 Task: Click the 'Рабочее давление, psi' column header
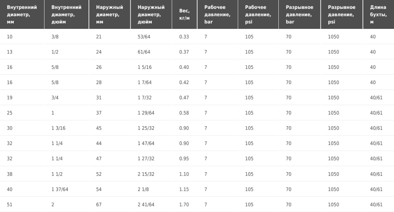point(258,14)
